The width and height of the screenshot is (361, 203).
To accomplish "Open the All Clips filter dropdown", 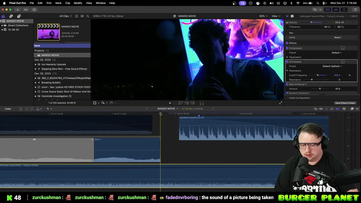I will coord(65,16).
